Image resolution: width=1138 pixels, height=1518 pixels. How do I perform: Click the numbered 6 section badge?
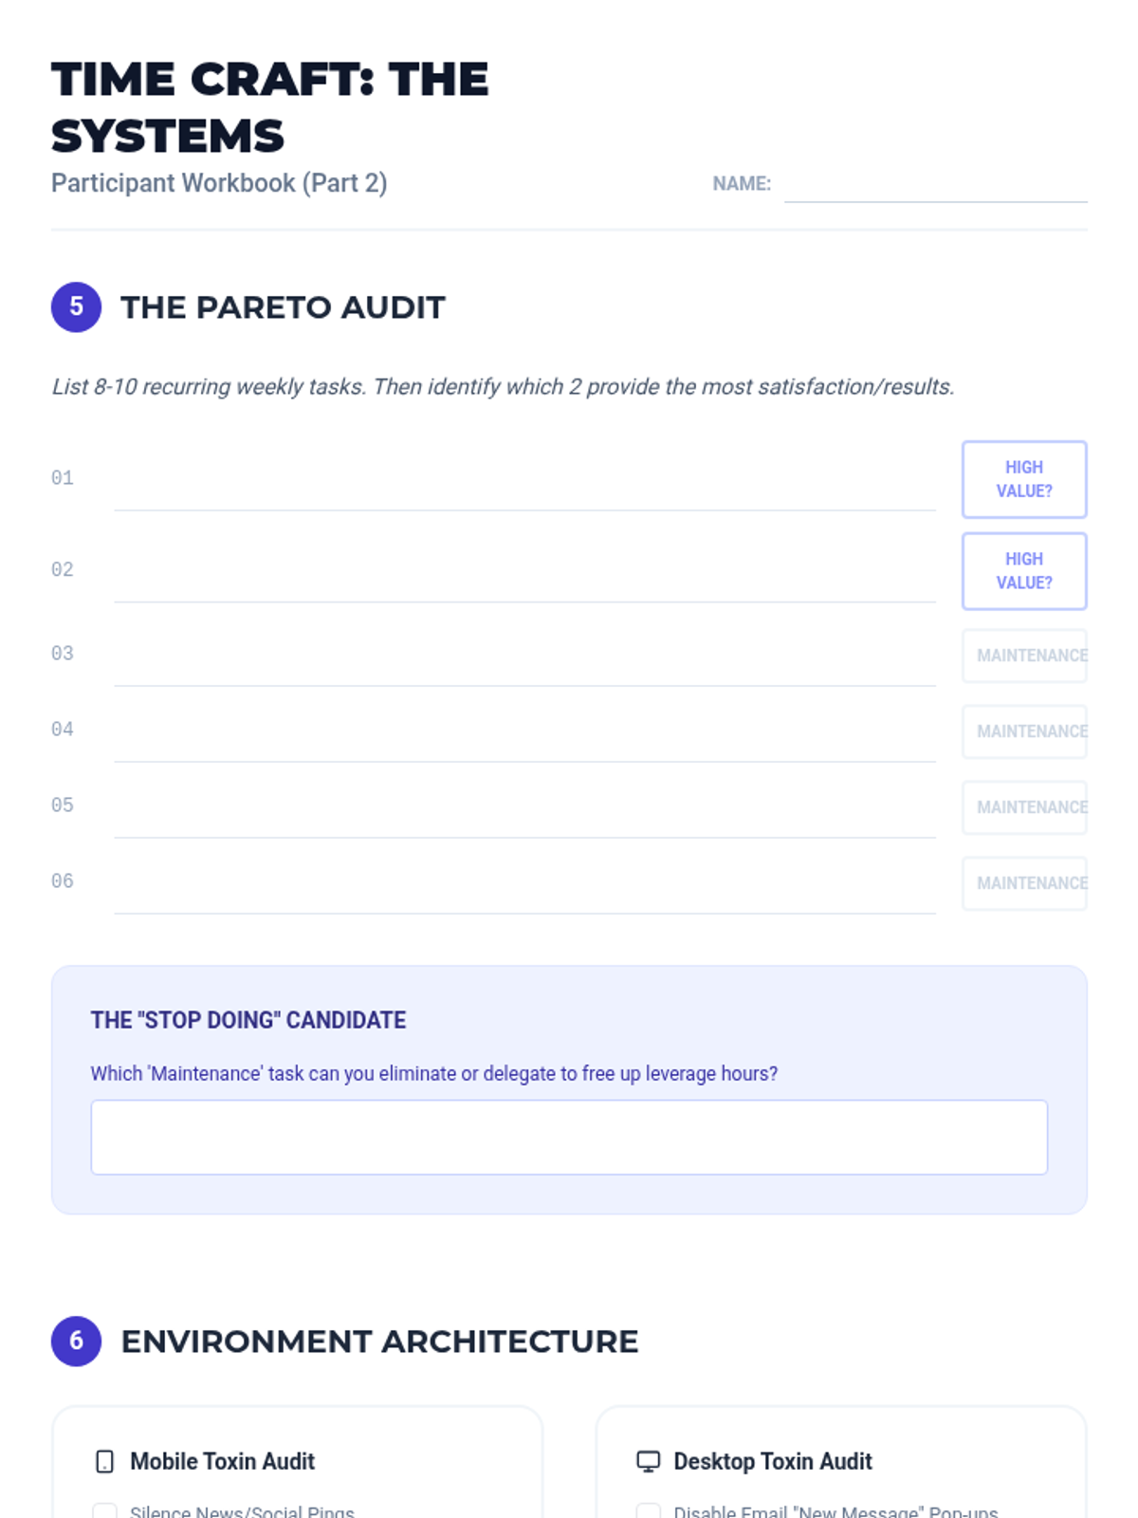pos(76,1341)
